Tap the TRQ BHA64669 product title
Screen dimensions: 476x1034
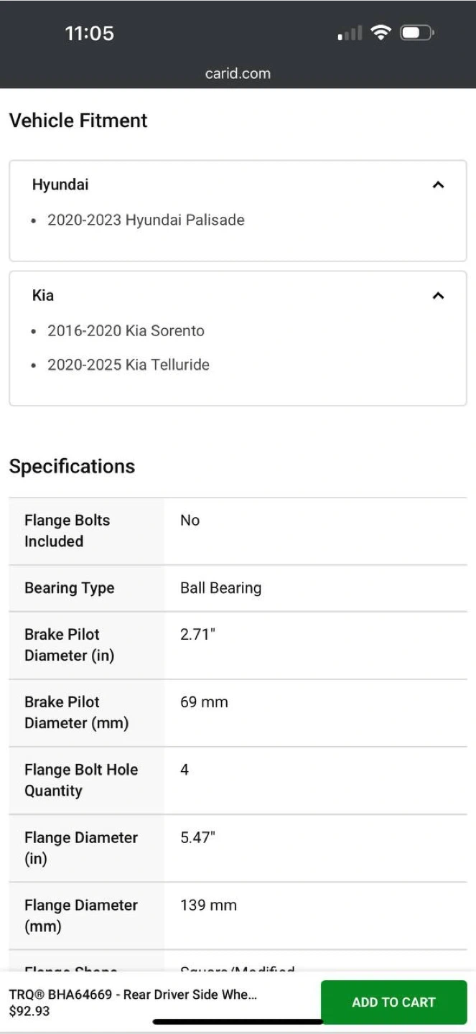coord(133,995)
